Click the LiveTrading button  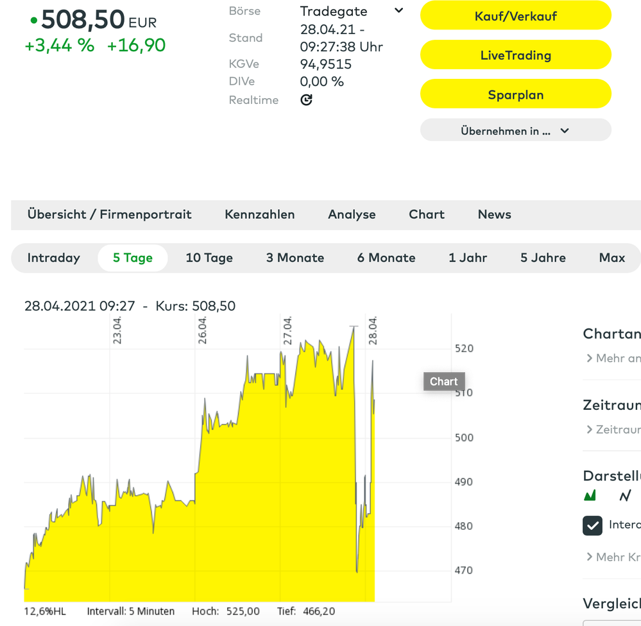click(x=515, y=55)
